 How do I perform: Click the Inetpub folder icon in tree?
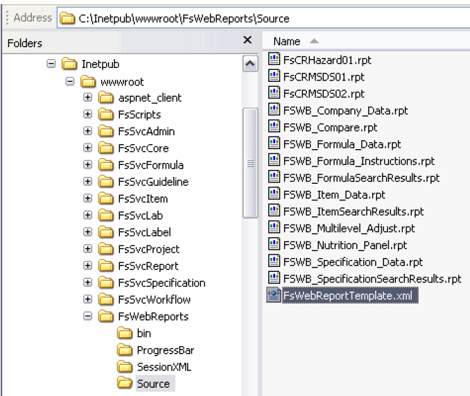coord(69,64)
